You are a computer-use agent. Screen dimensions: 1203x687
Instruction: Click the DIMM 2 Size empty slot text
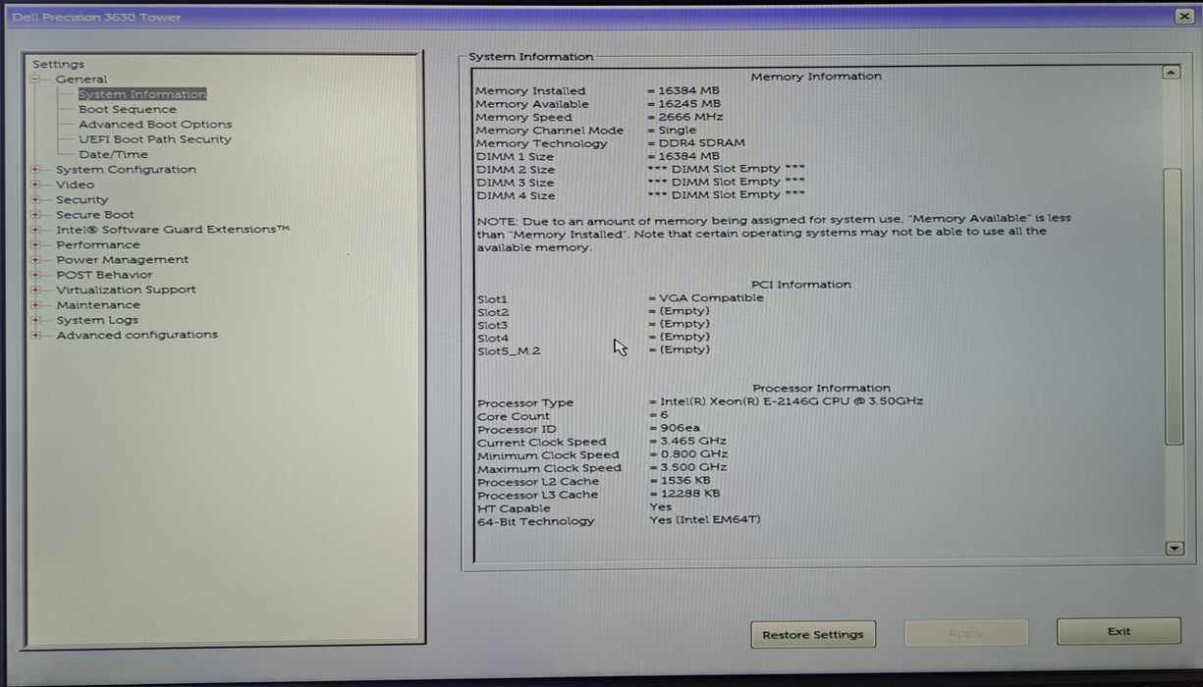click(x=727, y=169)
